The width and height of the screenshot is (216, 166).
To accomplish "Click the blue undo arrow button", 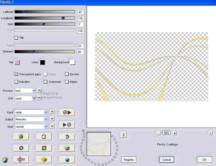I will [x=67, y=137].
